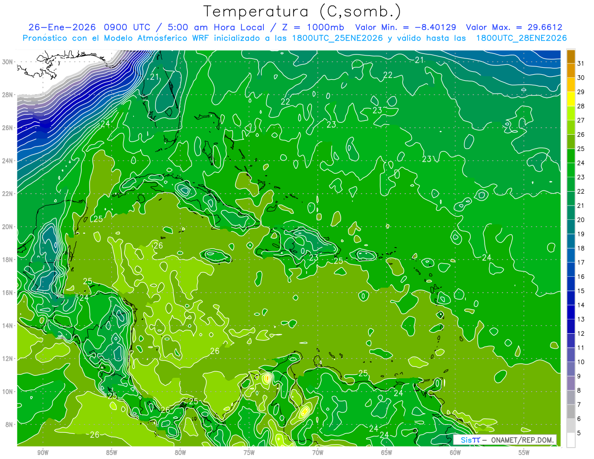This screenshot has height=459, width=594.
Task: Click the date "26-Ene-2026" in header
Action: [61, 27]
